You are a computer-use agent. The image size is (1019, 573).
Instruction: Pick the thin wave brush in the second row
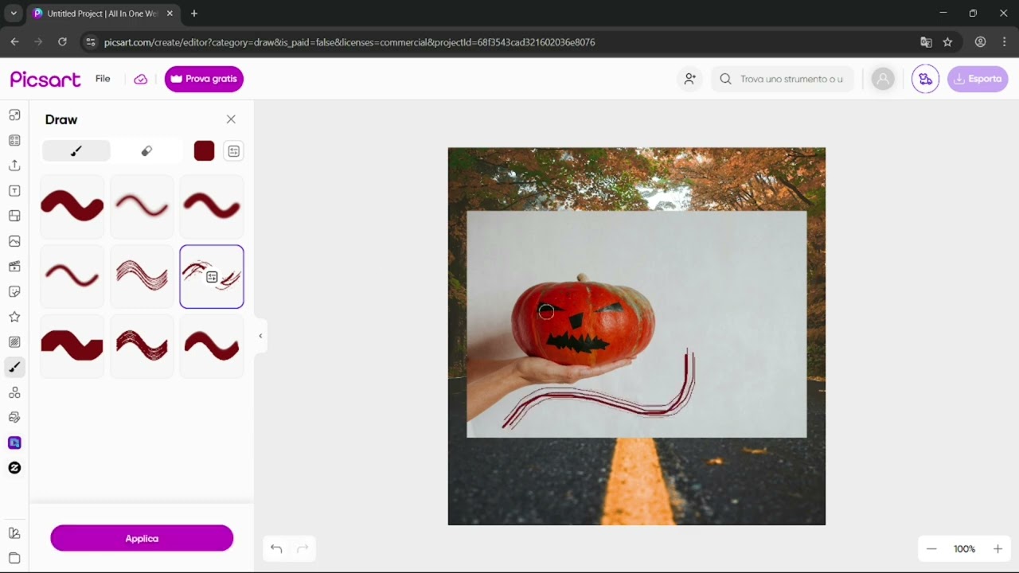pos(72,276)
